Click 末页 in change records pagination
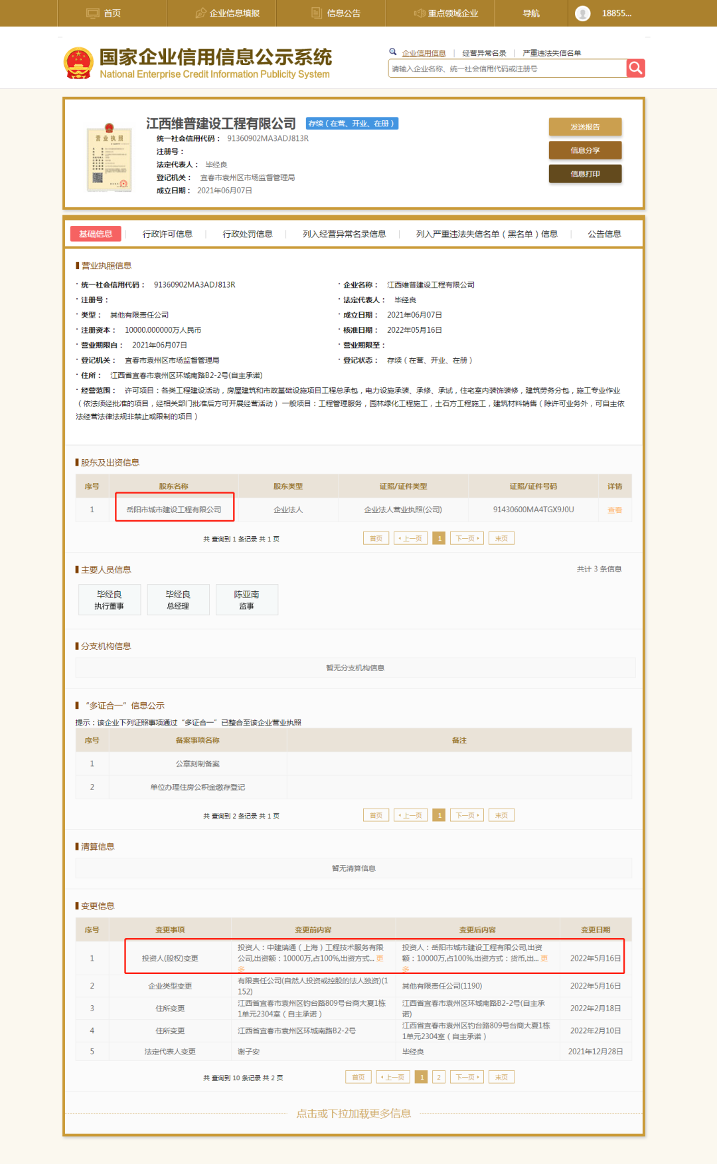 [501, 1077]
